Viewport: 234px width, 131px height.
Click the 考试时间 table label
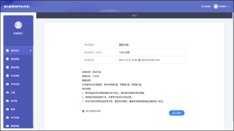click(89, 60)
